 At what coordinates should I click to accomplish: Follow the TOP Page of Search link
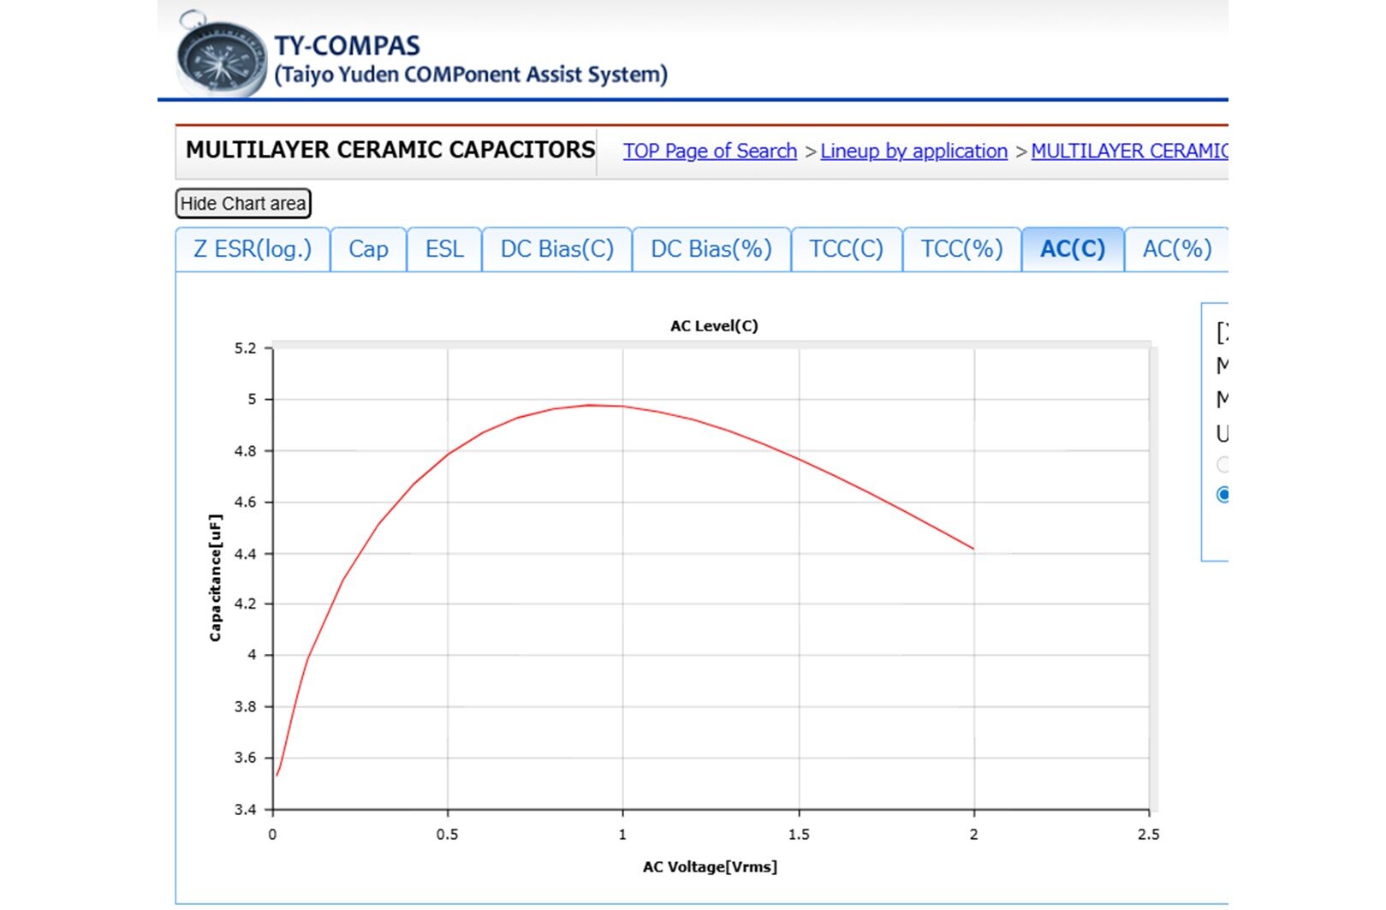coord(710,152)
